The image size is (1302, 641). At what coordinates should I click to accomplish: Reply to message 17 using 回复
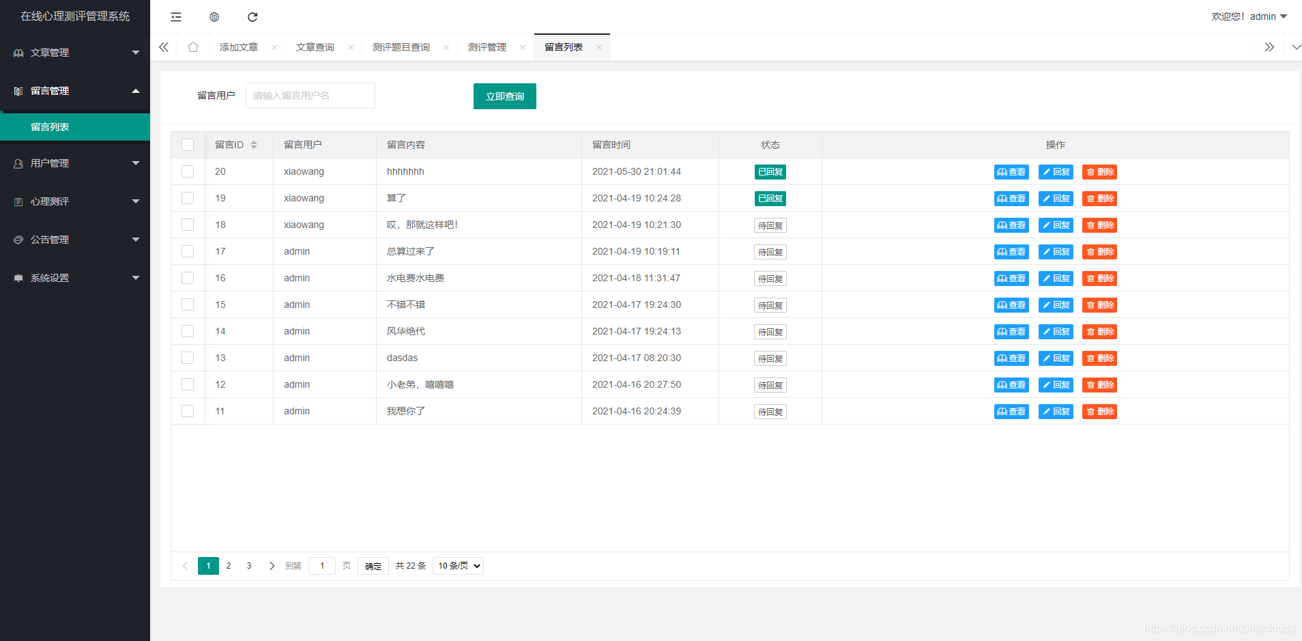point(1056,252)
